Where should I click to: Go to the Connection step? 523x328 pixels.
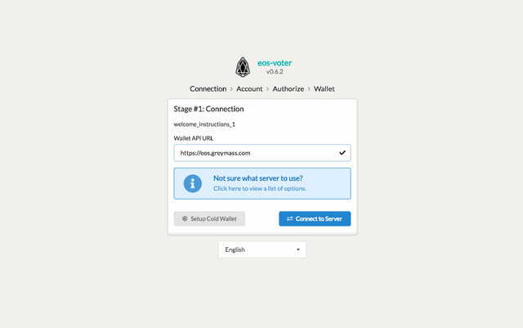(x=208, y=88)
